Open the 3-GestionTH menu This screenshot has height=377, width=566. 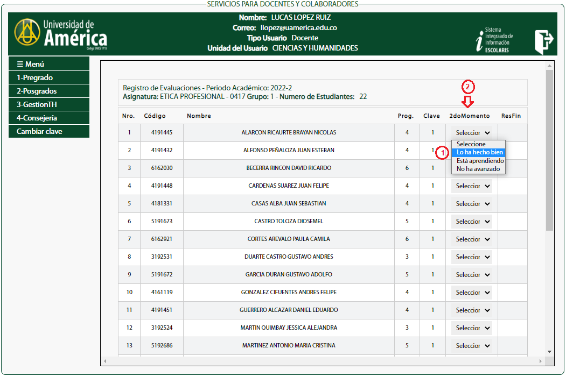[48, 104]
